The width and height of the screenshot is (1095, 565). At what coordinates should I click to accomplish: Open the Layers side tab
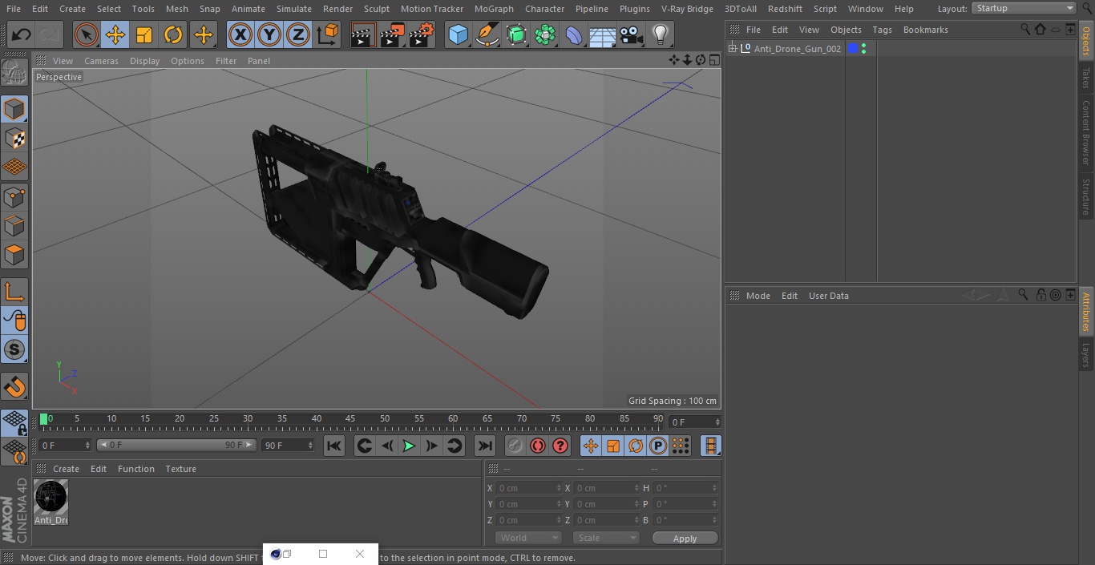point(1086,354)
